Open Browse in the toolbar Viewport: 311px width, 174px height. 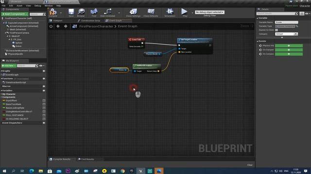81,13
